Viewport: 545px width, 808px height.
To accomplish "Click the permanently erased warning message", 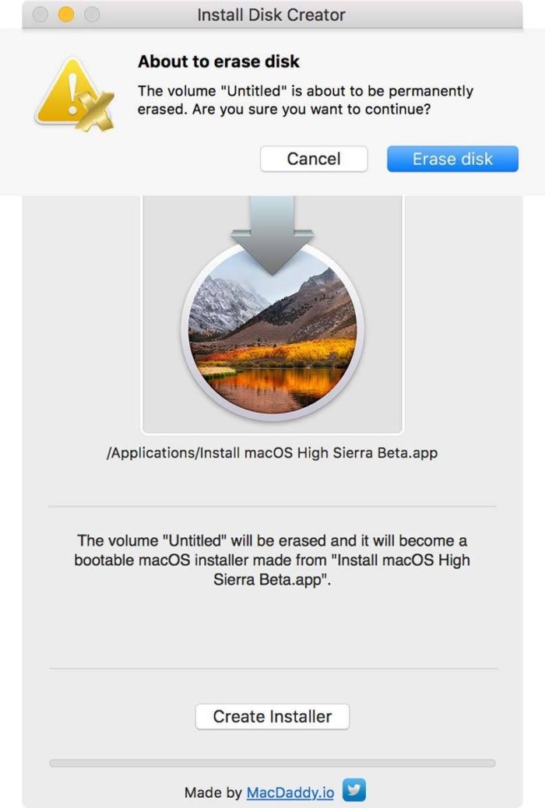I will point(305,100).
